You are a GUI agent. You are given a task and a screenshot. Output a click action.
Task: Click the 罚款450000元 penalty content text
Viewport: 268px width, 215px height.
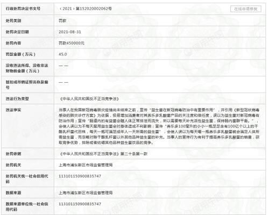[x=72, y=43]
